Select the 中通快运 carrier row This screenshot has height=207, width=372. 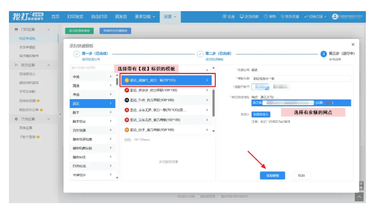93,175
